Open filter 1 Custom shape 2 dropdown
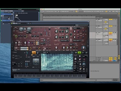The height and width of the screenshot is (91, 121). [65, 40]
